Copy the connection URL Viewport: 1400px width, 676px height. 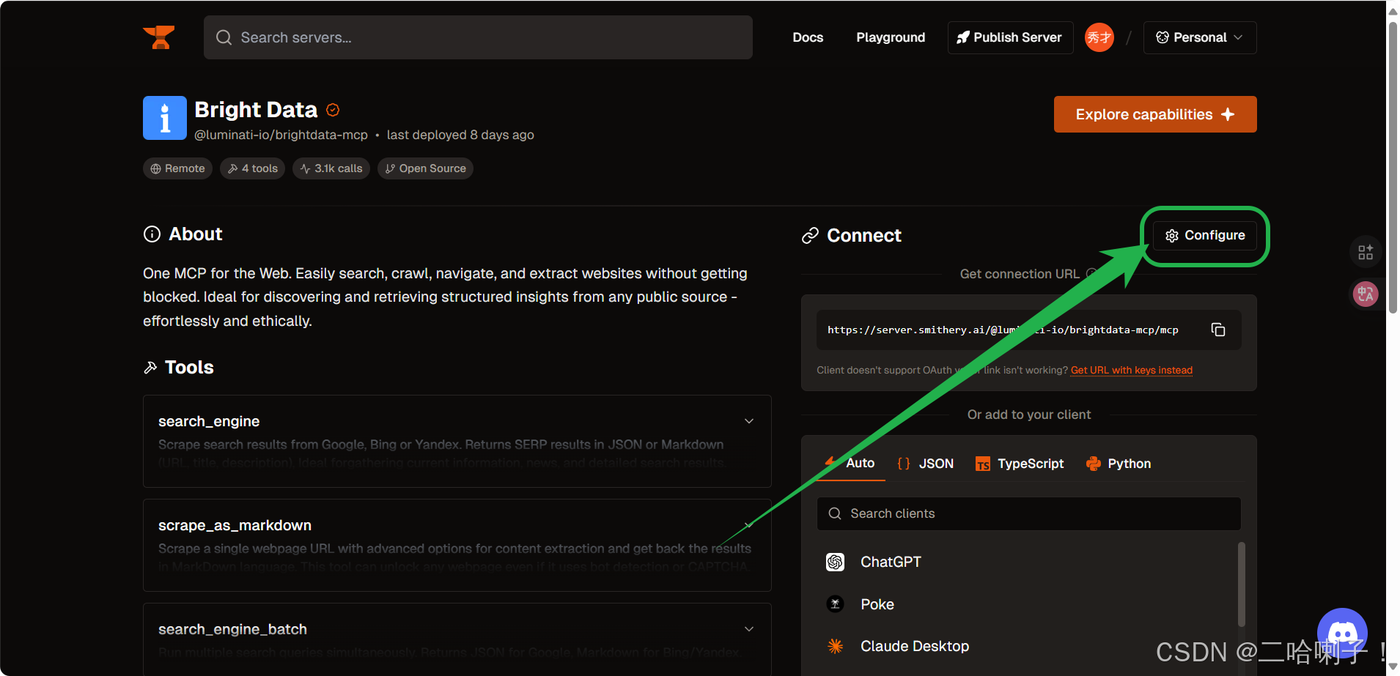pos(1218,330)
